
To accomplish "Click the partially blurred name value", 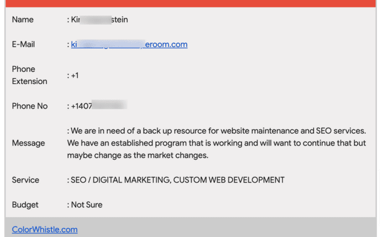I will tap(99, 20).
